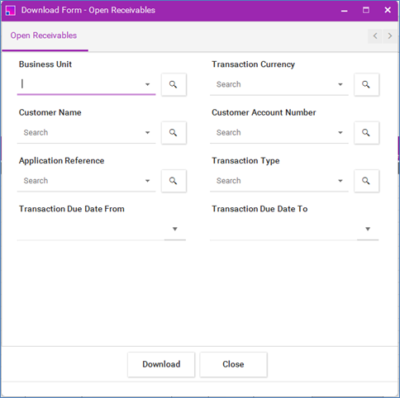Click the Application Reference search magnifier icon
Viewport: 400px width, 398px height.
click(x=174, y=181)
